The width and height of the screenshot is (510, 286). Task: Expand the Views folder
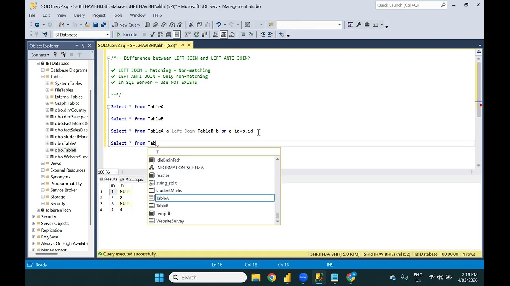coord(43,163)
